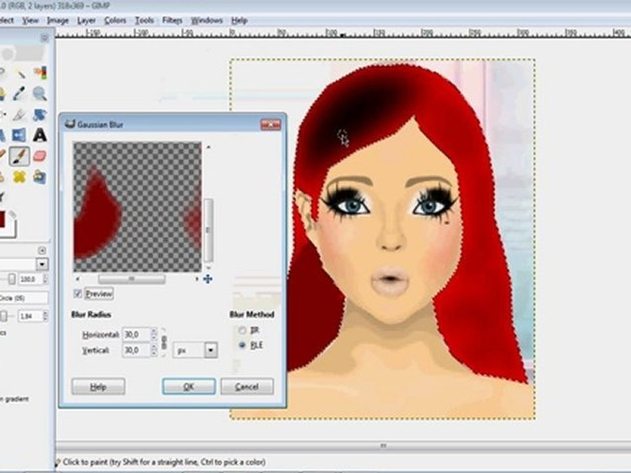631x473 pixels.
Task: Choose the Crop knife tool
Action: [x=19, y=114]
